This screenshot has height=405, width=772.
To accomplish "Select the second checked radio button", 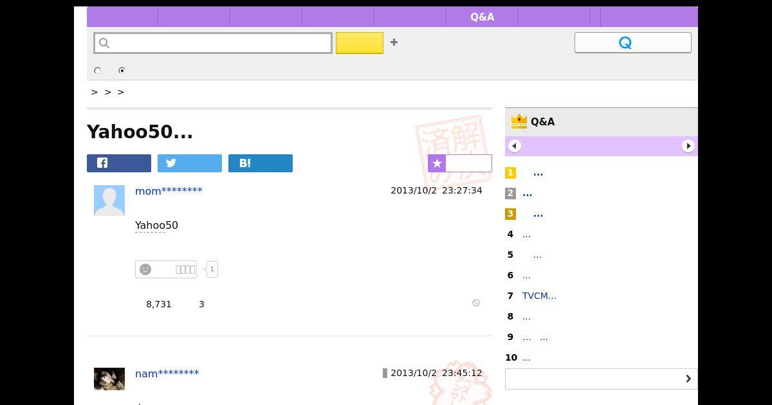I will point(122,71).
